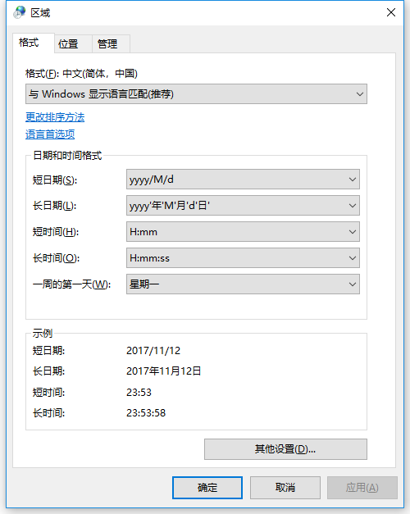Open 更改排序方法 link

pos(55,117)
